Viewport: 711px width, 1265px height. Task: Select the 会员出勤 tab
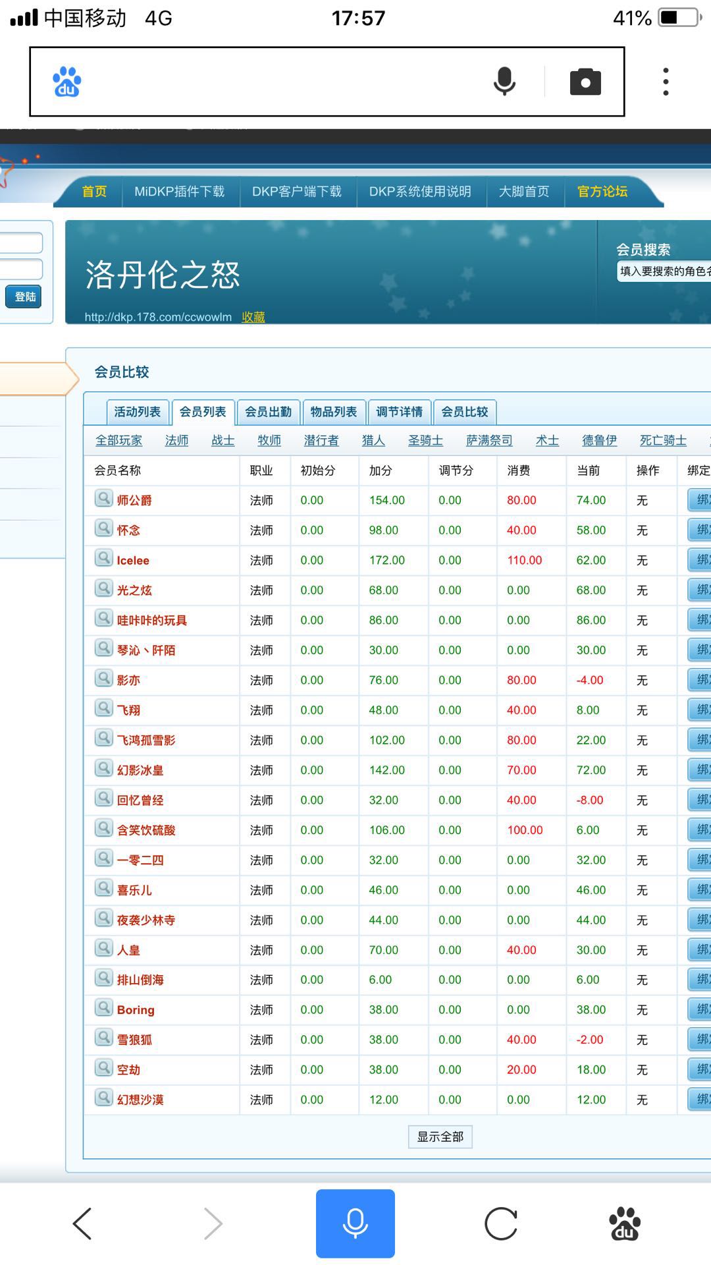pyautogui.click(x=268, y=412)
